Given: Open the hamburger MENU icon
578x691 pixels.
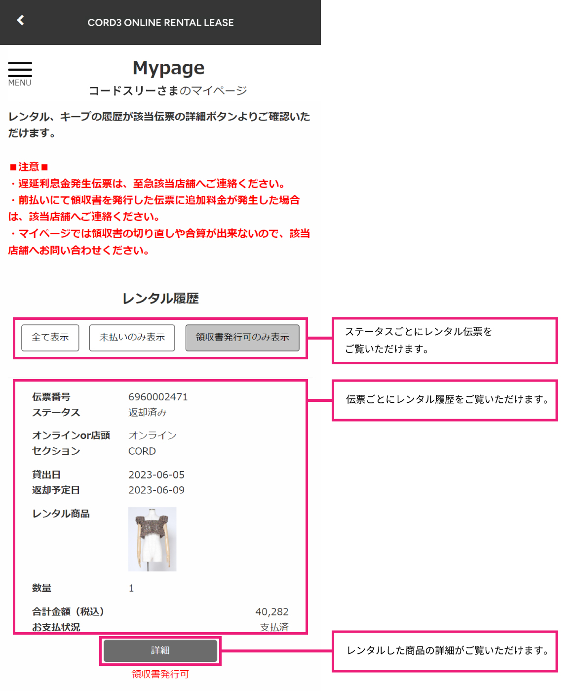Looking at the screenshot, I should tap(20, 74).
